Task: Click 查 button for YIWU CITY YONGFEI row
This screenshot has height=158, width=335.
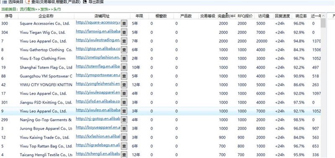Action: tap(124, 85)
